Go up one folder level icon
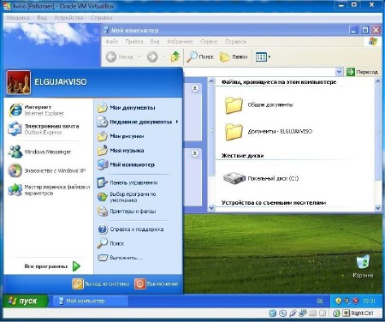The image size is (385, 322). [x=175, y=57]
